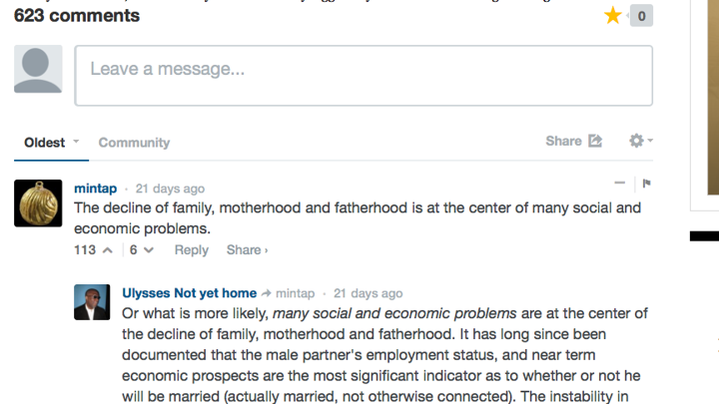This screenshot has width=719, height=404.
Task: Click the "Leave a message..." input field
Action: (x=363, y=75)
